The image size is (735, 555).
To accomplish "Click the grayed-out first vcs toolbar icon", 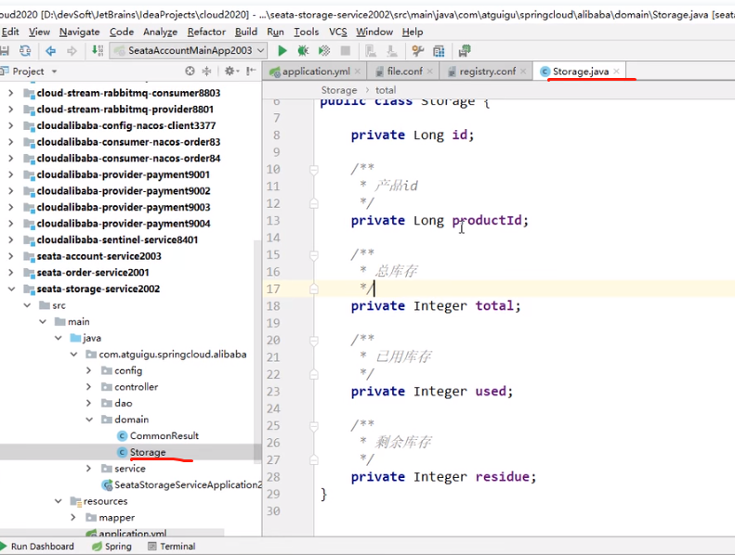I will (371, 51).
